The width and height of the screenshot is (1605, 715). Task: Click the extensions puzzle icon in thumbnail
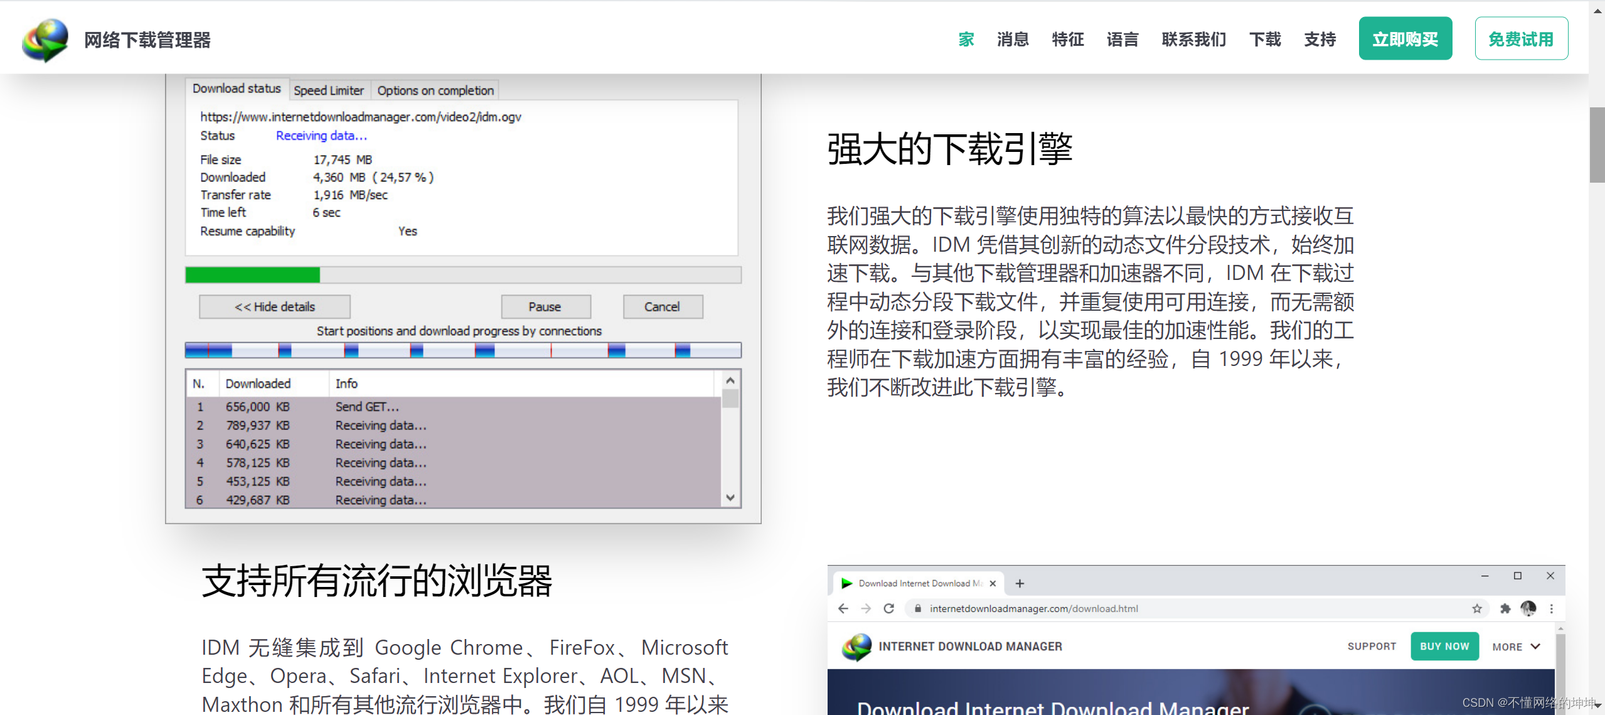pyautogui.click(x=1505, y=608)
